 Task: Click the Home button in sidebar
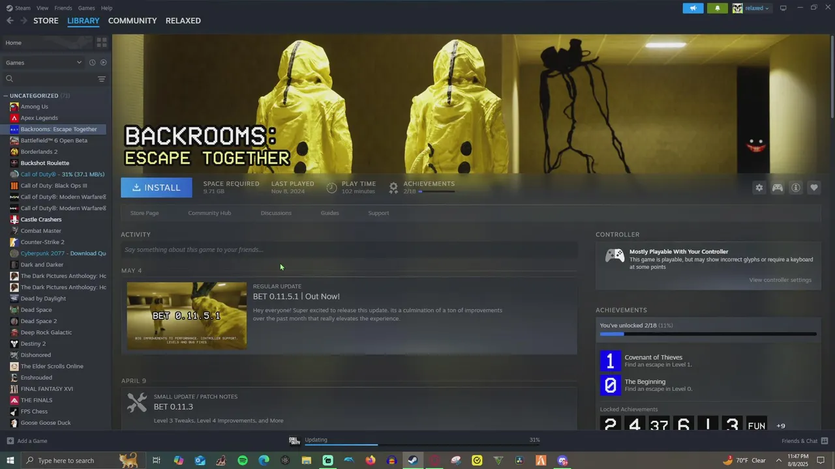click(47, 42)
